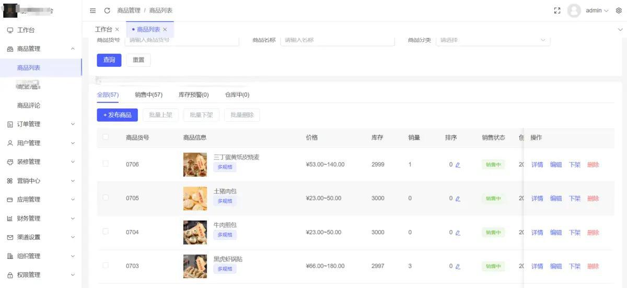Click the 商品名称 input field
This screenshot has width=627, height=288.
[x=337, y=40]
